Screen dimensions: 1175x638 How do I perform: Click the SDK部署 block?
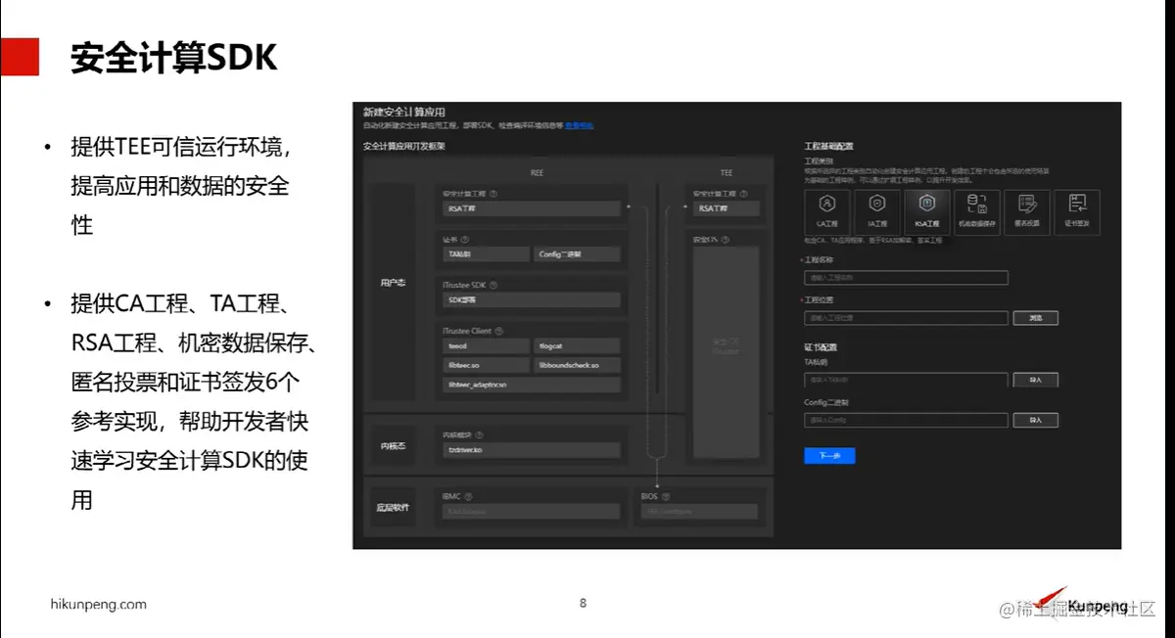[x=532, y=300]
